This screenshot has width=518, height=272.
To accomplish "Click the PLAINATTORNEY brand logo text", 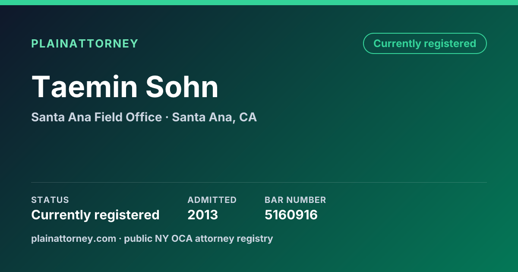I will (85, 44).
